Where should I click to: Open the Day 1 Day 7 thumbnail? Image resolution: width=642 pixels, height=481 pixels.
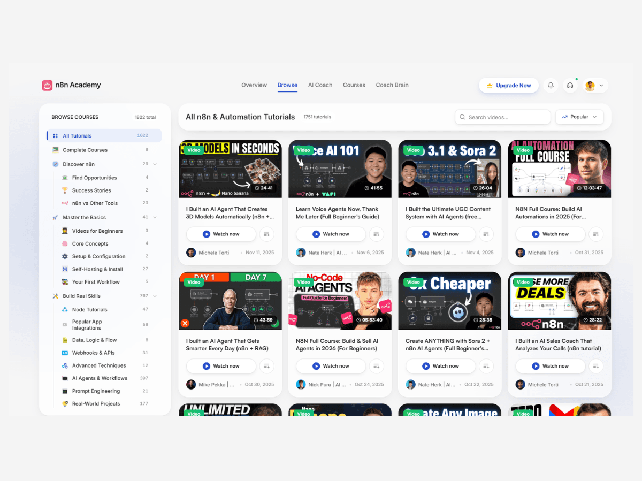coord(230,301)
